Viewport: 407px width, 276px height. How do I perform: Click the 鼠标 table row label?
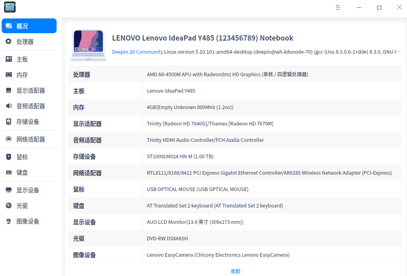[x=79, y=189]
